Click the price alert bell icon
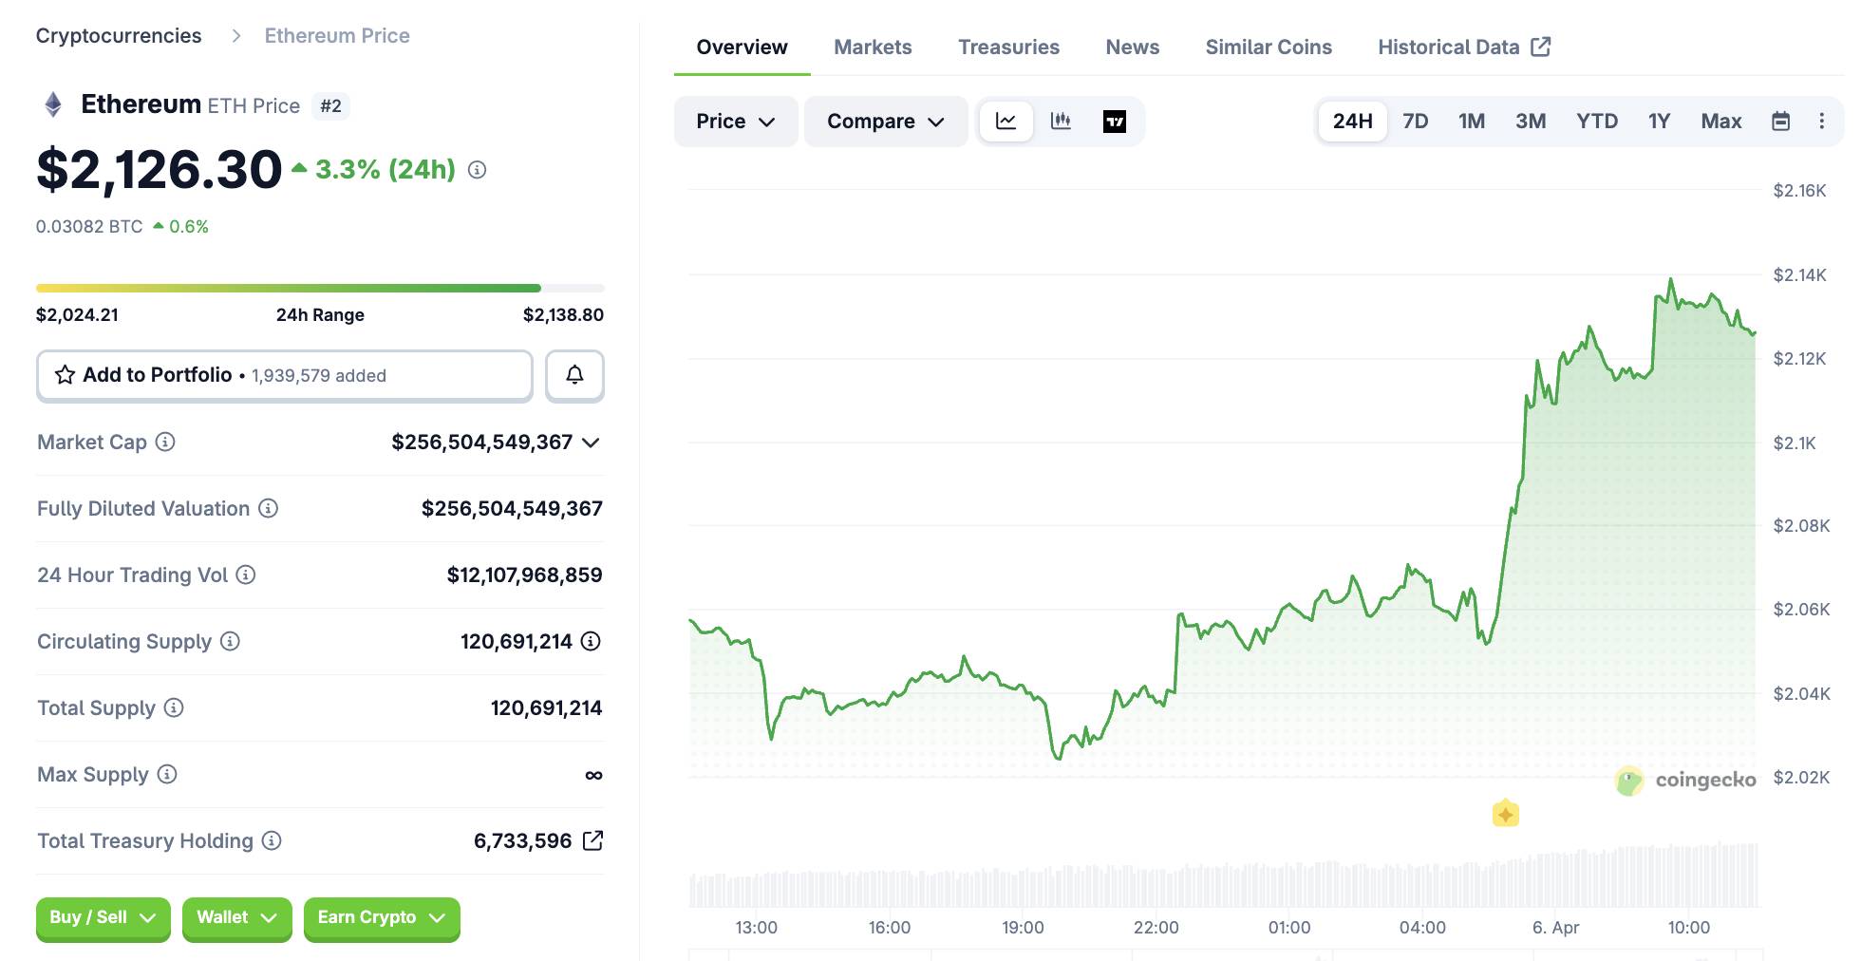The width and height of the screenshot is (1861, 961). pos(573,375)
